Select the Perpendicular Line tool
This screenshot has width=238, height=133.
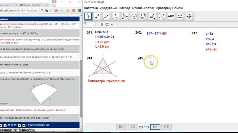point(116,16)
